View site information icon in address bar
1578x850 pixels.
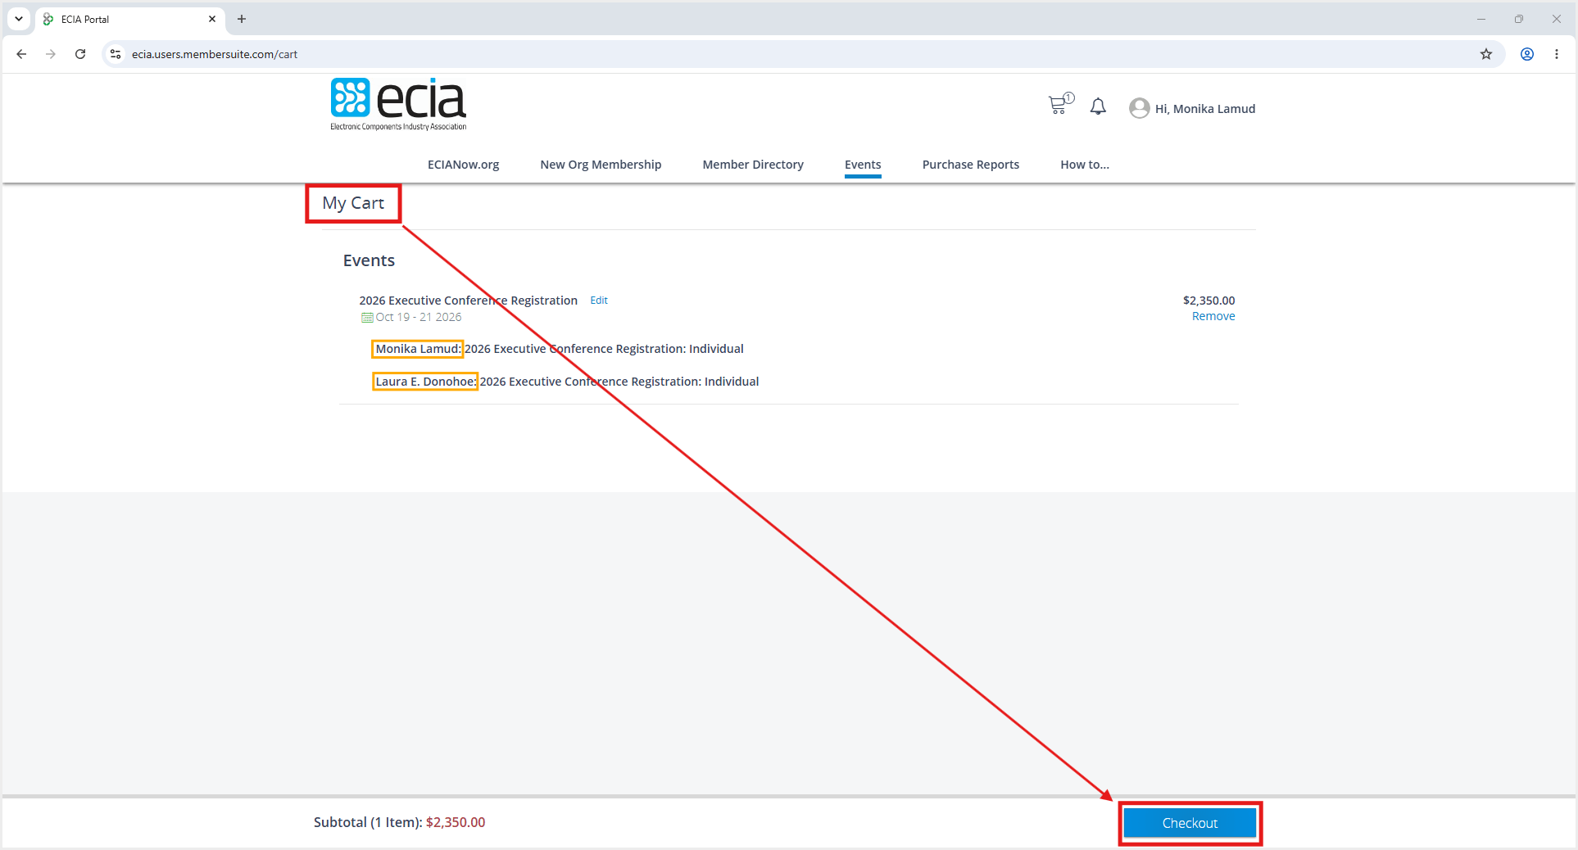coord(116,54)
